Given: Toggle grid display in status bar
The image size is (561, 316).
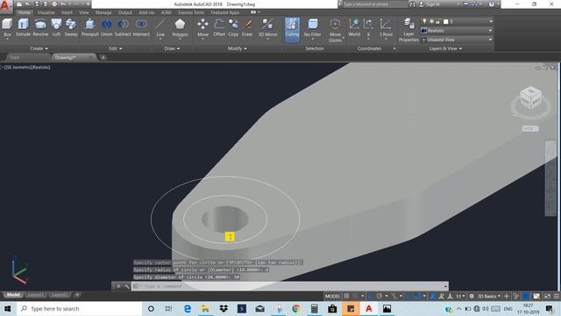Looking at the screenshot, I should point(347,296).
